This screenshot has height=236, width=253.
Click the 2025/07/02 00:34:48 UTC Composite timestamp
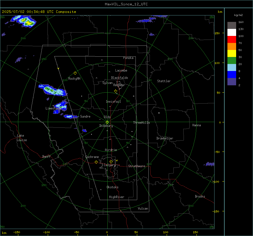[x=39, y=12]
